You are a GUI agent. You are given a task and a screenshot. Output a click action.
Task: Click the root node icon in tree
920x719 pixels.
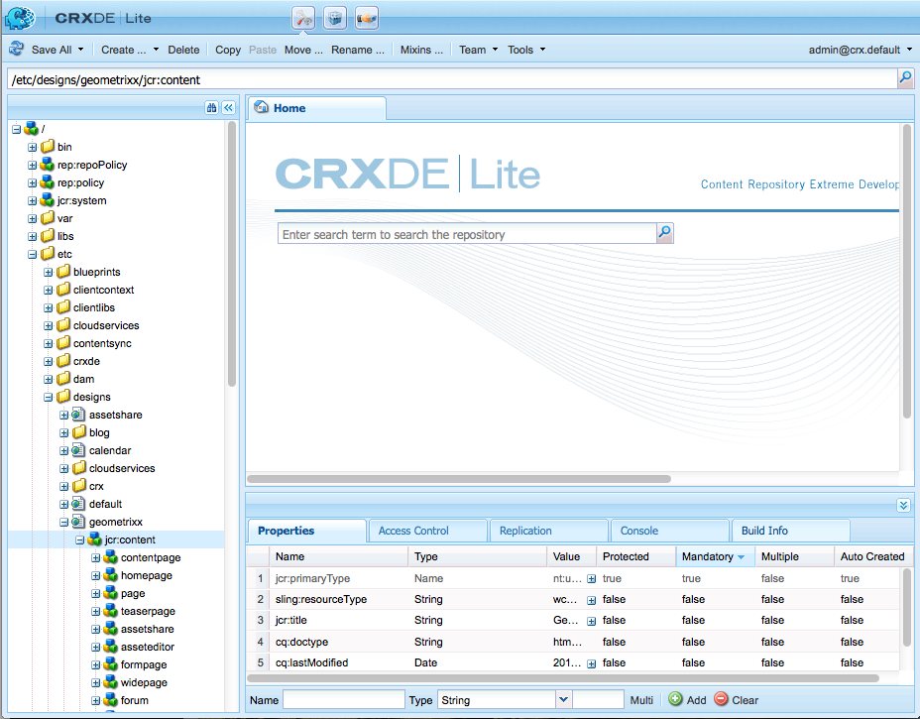(x=32, y=129)
